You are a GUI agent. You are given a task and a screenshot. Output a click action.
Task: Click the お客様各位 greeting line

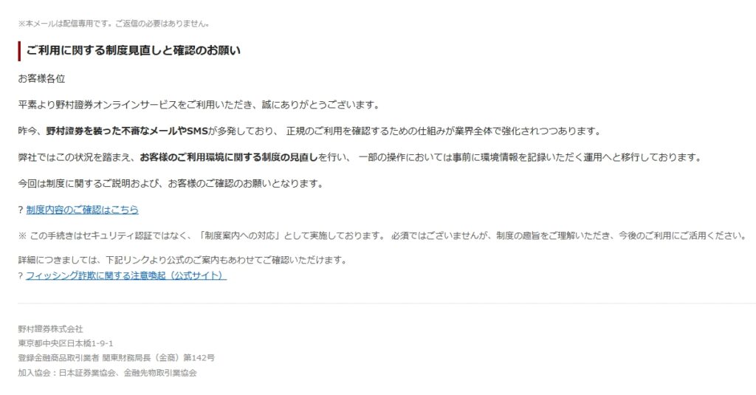tap(41, 78)
